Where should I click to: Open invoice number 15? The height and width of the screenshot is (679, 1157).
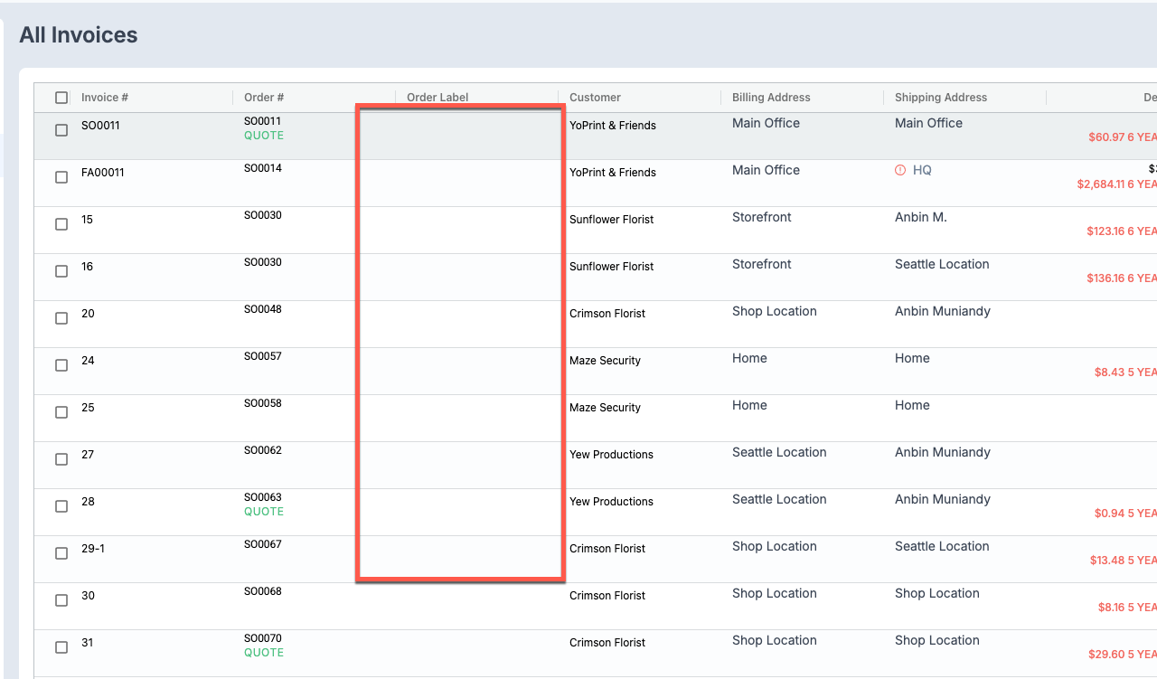click(x=87, y=220)
